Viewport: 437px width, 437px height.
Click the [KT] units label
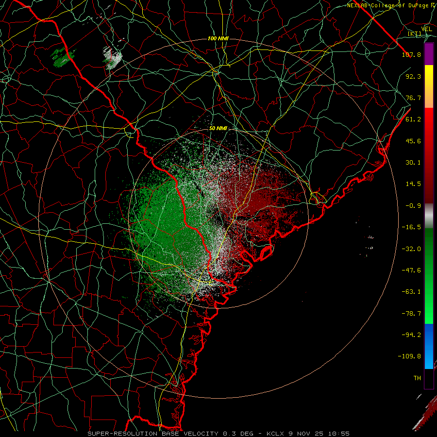click(x=415, y=34)
